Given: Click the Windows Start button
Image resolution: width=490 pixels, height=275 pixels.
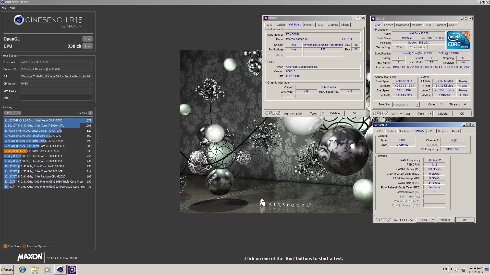Looking at the screenshot, I should click(x=7, y=269).
